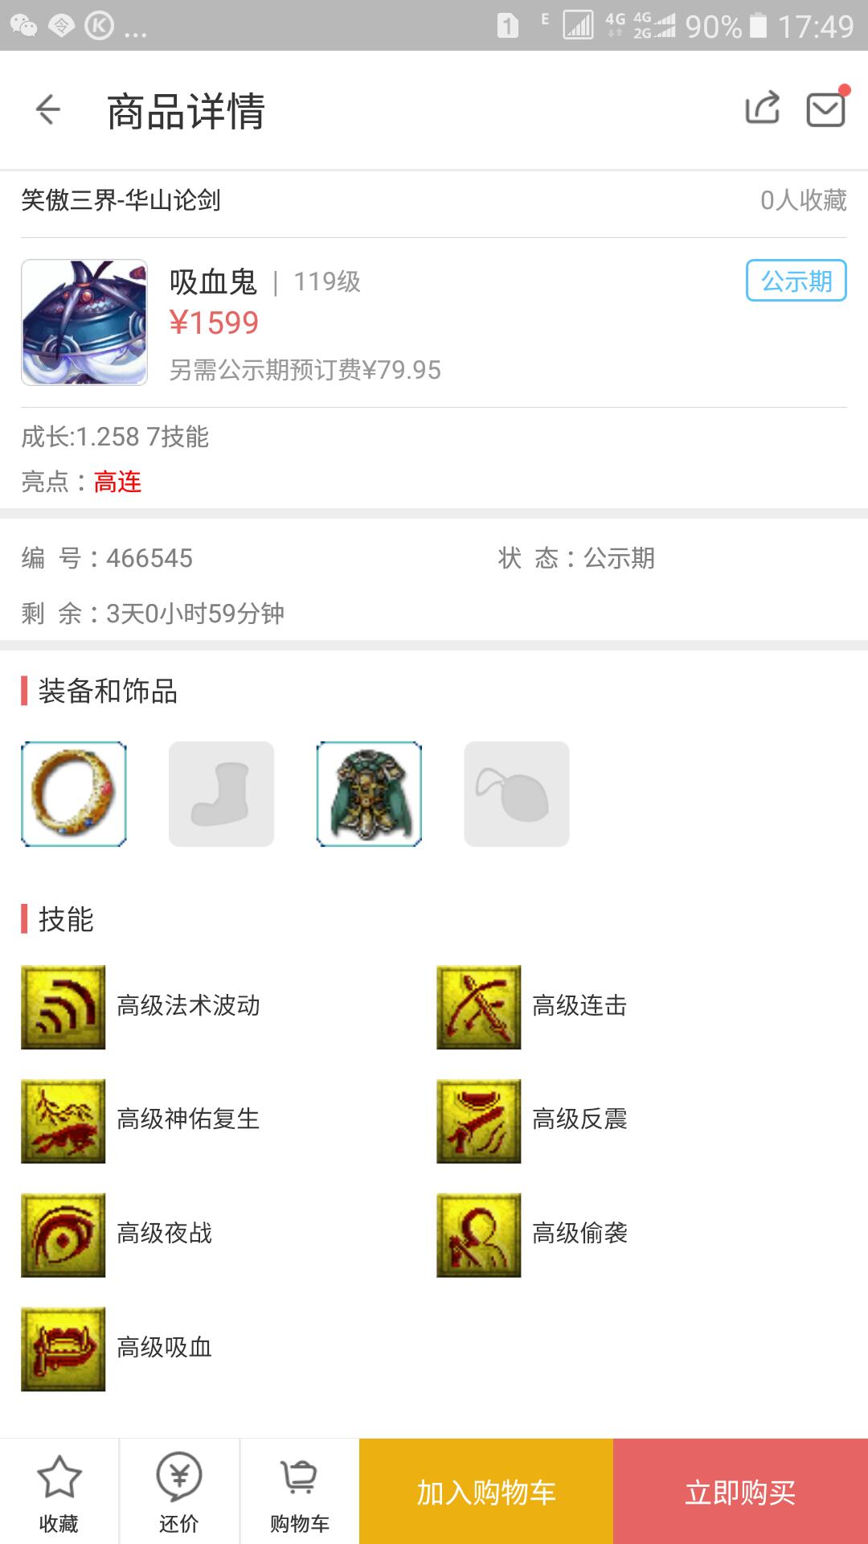Open the 高级反震 skill icon

click(x=479, y=1121)
